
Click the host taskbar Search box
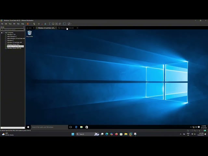[x=87, y=134]
